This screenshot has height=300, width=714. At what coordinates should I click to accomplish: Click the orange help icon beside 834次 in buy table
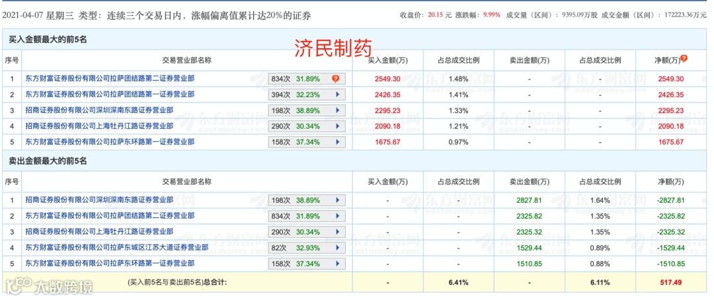[x=336, y=79]
